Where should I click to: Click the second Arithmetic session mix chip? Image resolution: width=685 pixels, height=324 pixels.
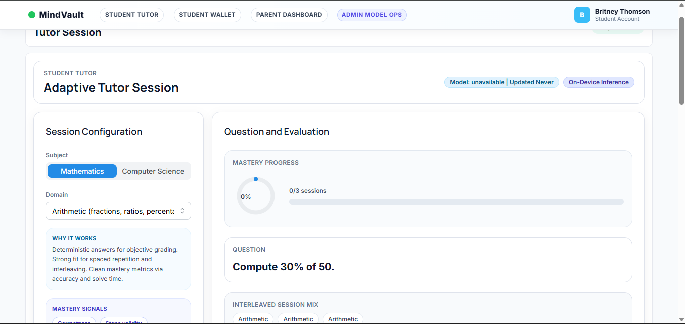[x=298, y=319]
